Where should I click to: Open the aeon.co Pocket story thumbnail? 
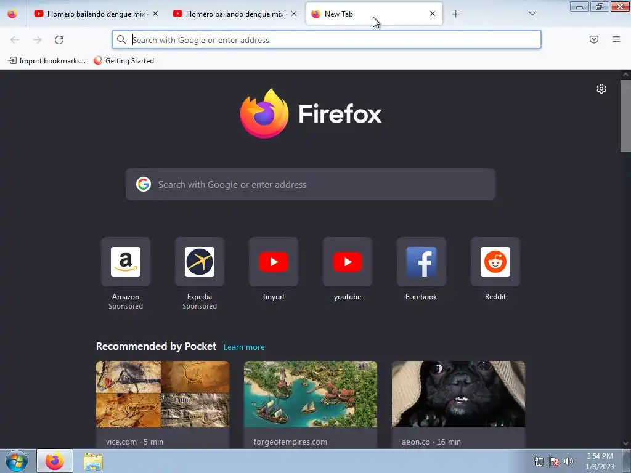(458, 394)
